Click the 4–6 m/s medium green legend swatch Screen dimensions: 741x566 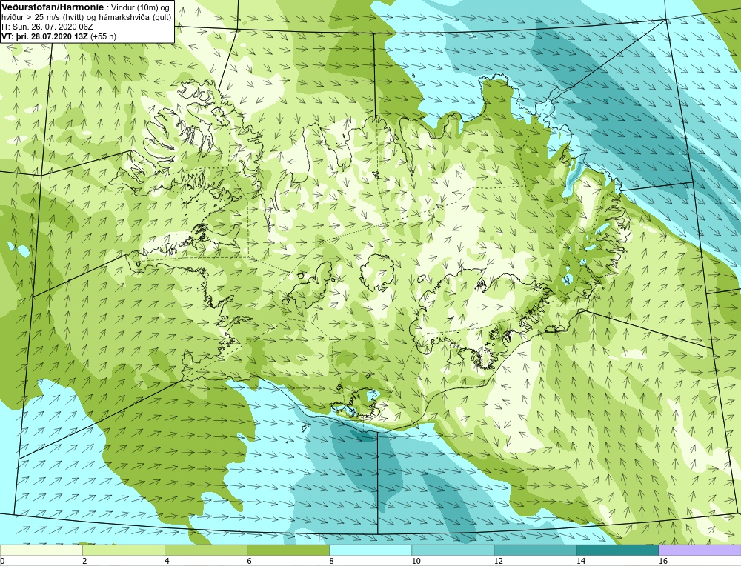point(205,550)
